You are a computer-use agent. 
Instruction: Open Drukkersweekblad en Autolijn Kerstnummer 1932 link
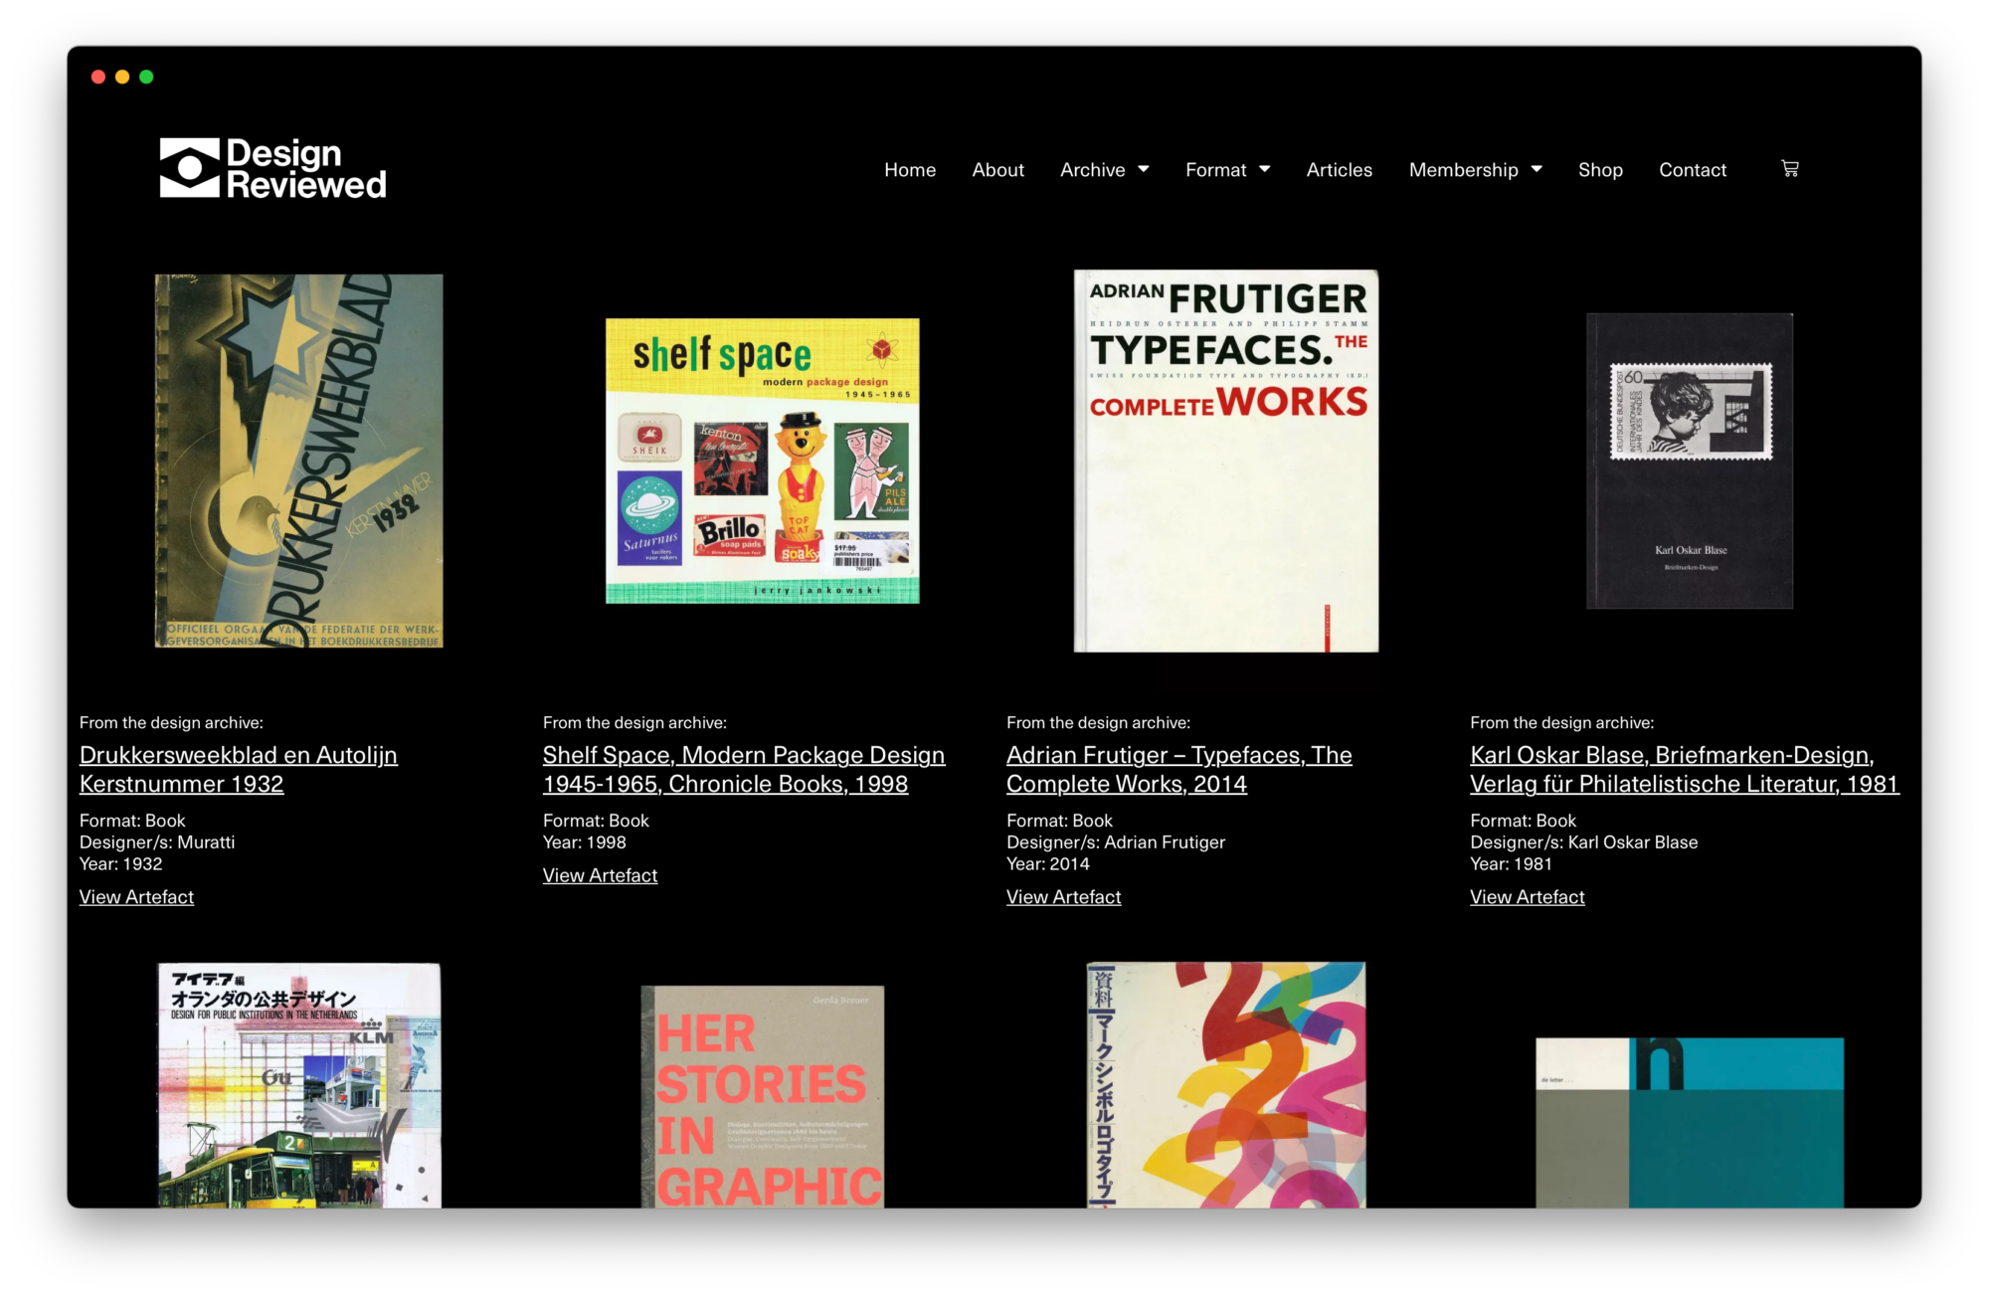(239, 769)
